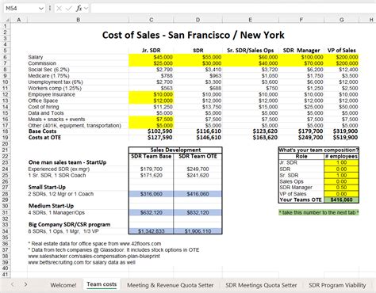Click the Enter checkmark icon in formula bar
Screen dimensions: 376x293
coord(68,9)
